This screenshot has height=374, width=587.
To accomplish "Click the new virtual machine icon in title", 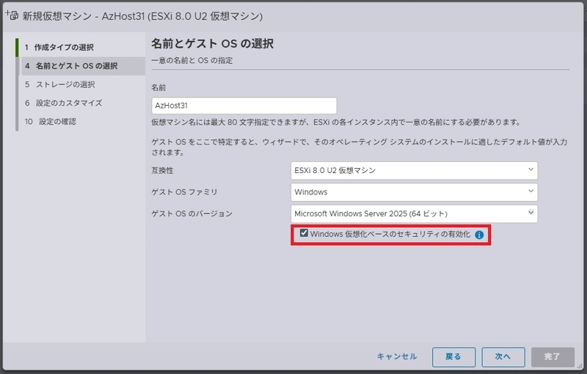I will (x=12, y=15).
